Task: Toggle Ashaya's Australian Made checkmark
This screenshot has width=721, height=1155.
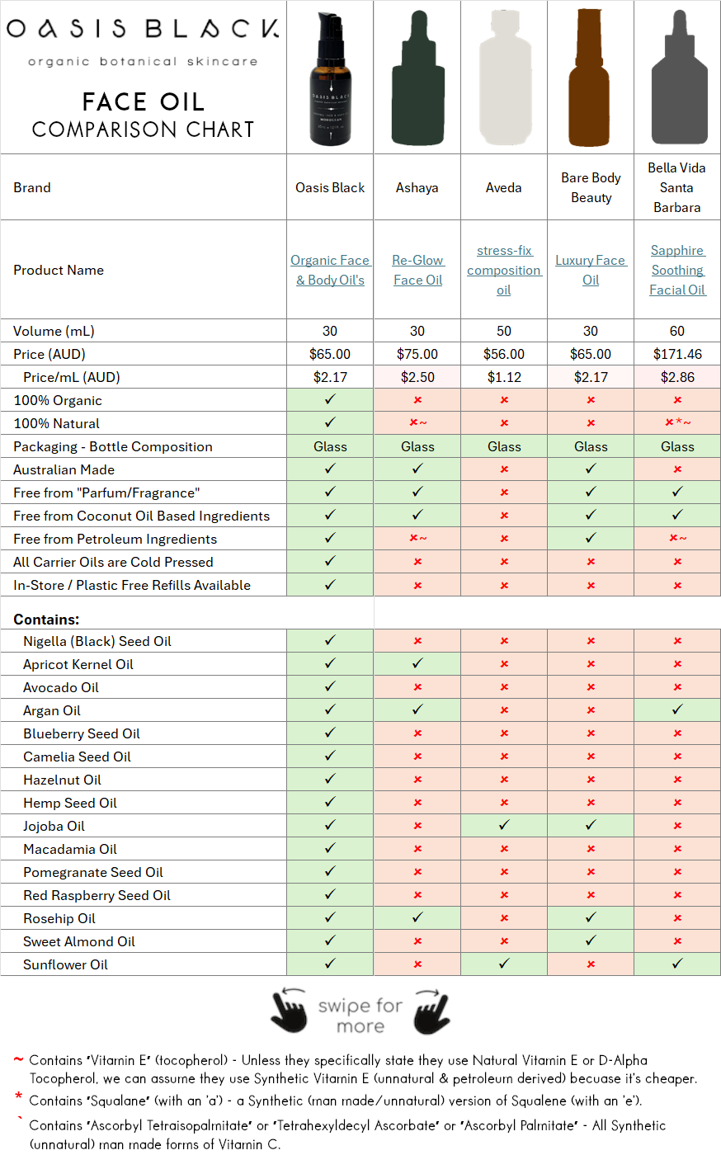Action: pyautogui.click(x=417, y=469)
